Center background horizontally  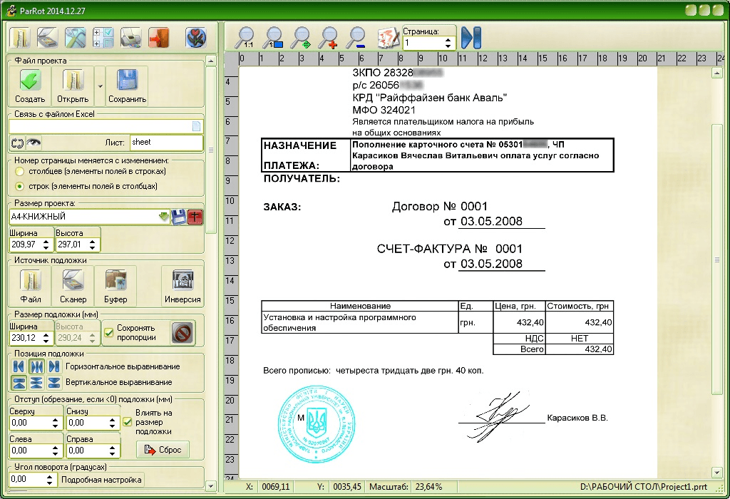point(36,367)
